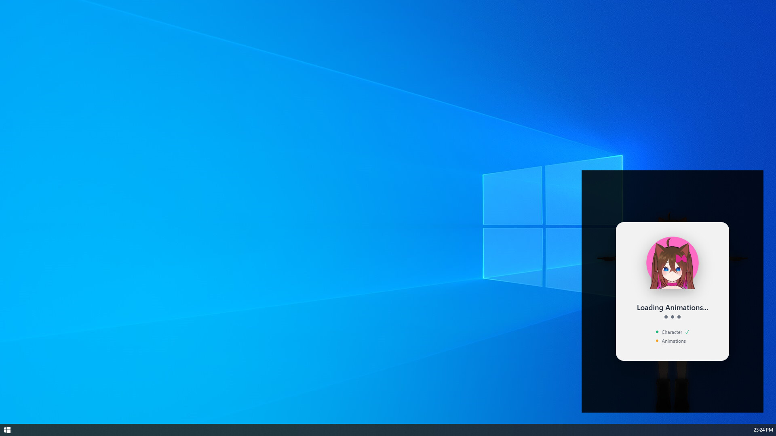Click the pink bow on the avatar
This screenshot has width=776, height=436.
click(x=681, y=258)
